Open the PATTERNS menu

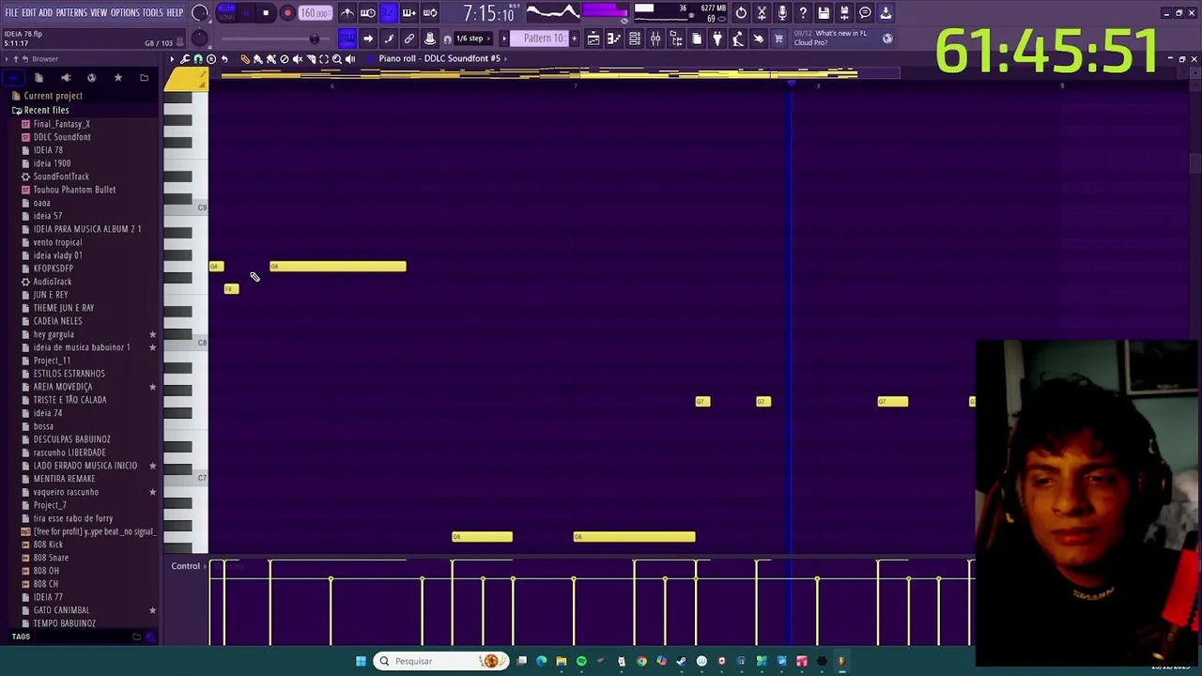pyautogui.click(x=71, y=13)
